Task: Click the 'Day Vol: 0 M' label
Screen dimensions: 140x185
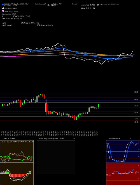Action: (88, 8)
